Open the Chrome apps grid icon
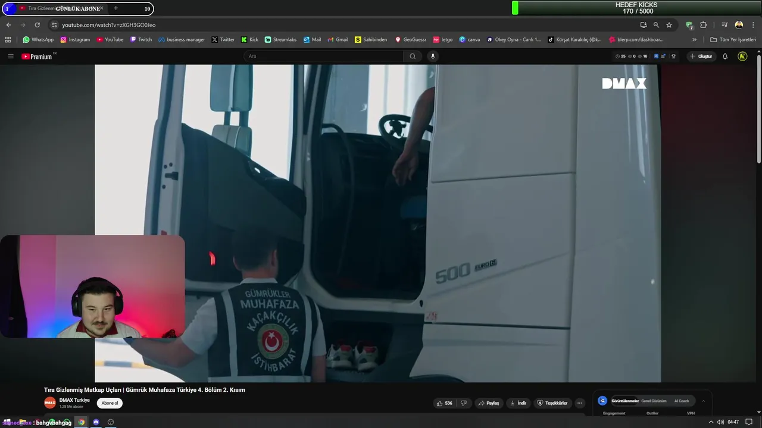The width and height of the screenshot is (762, 428). click(x=8, y=40)
